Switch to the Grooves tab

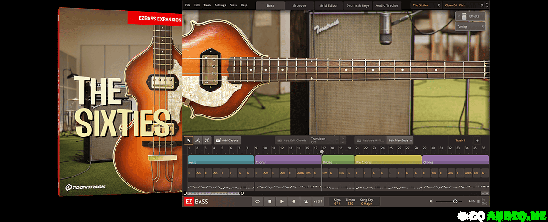(300, 5)
